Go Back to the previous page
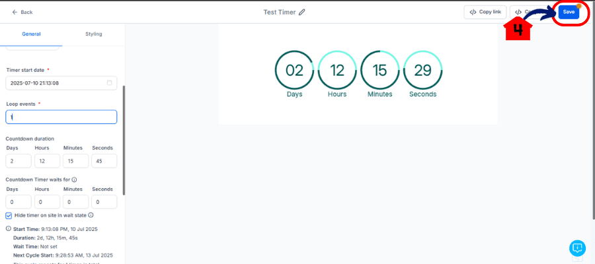595x264 pixels. pyautogui.click(x=22, y=12)
